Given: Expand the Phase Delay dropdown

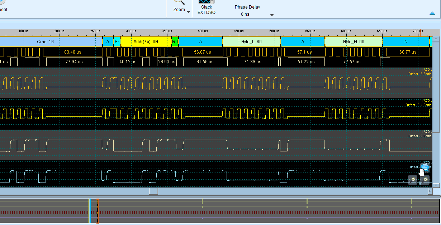Looking at the screenshot, I should 272,15.
